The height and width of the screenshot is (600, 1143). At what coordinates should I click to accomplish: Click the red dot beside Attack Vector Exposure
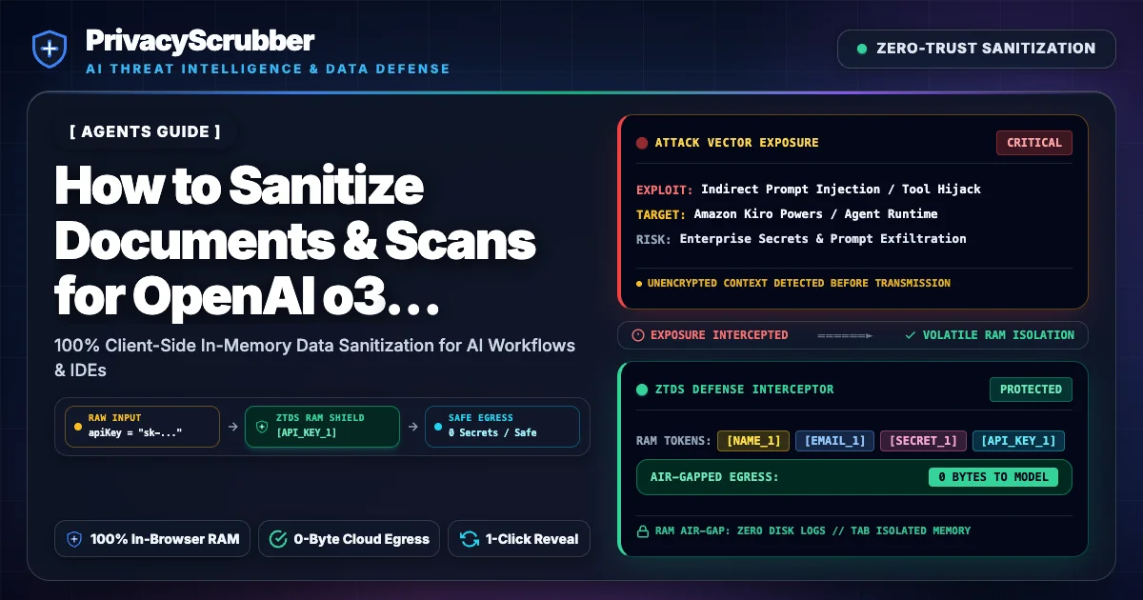pyautogui.click(x=642, y=143)
